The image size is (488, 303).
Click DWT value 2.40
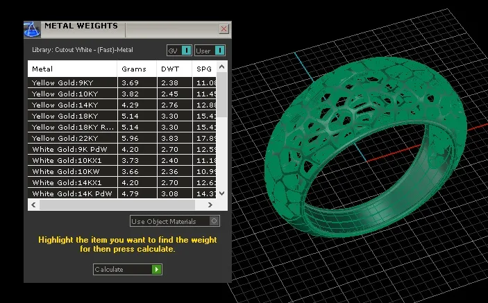(169, 161)
